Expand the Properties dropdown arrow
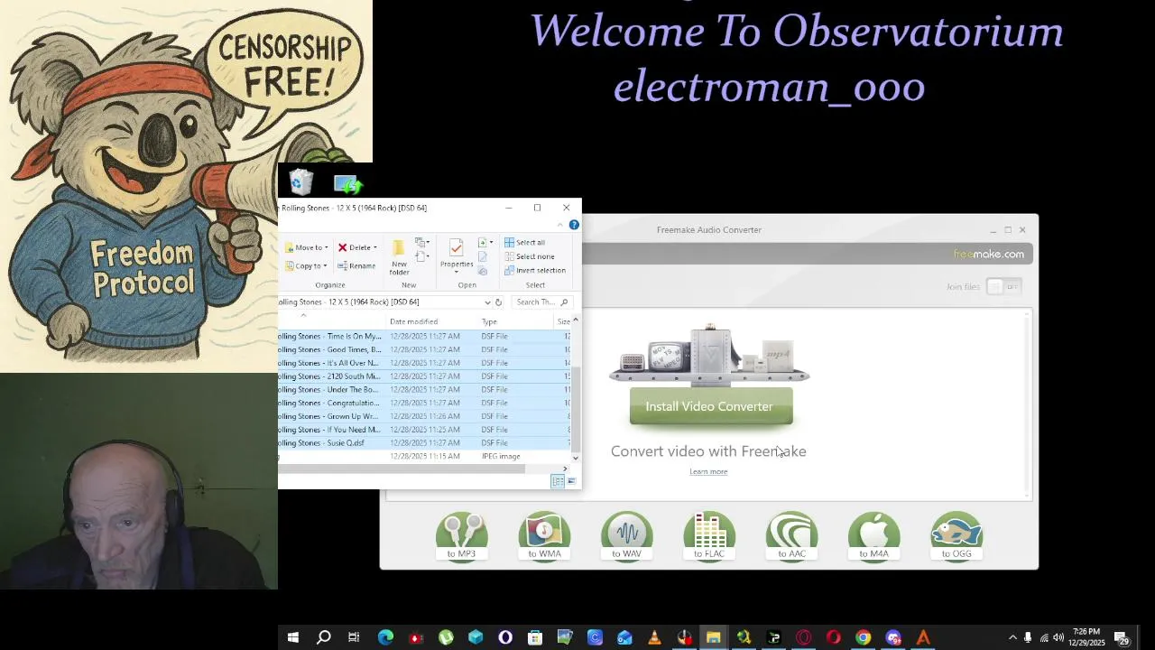The width and height of the screenshot is (1155, 650). [x=456, y=272]
